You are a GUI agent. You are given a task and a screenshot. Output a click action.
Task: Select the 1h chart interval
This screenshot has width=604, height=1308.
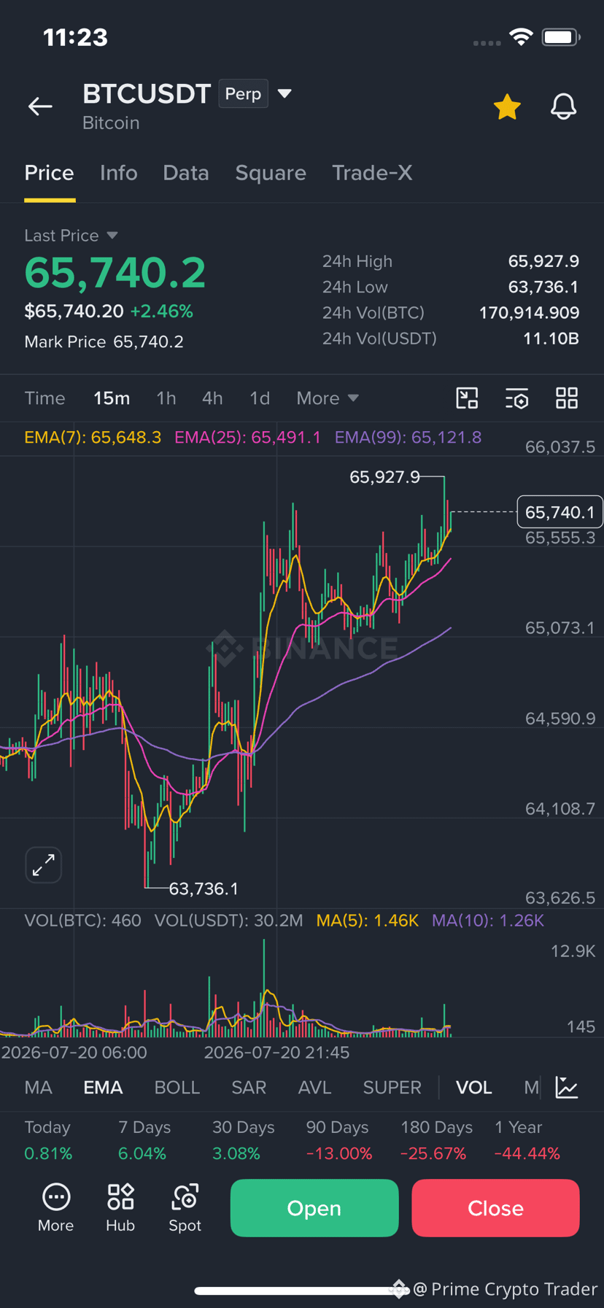166,398
